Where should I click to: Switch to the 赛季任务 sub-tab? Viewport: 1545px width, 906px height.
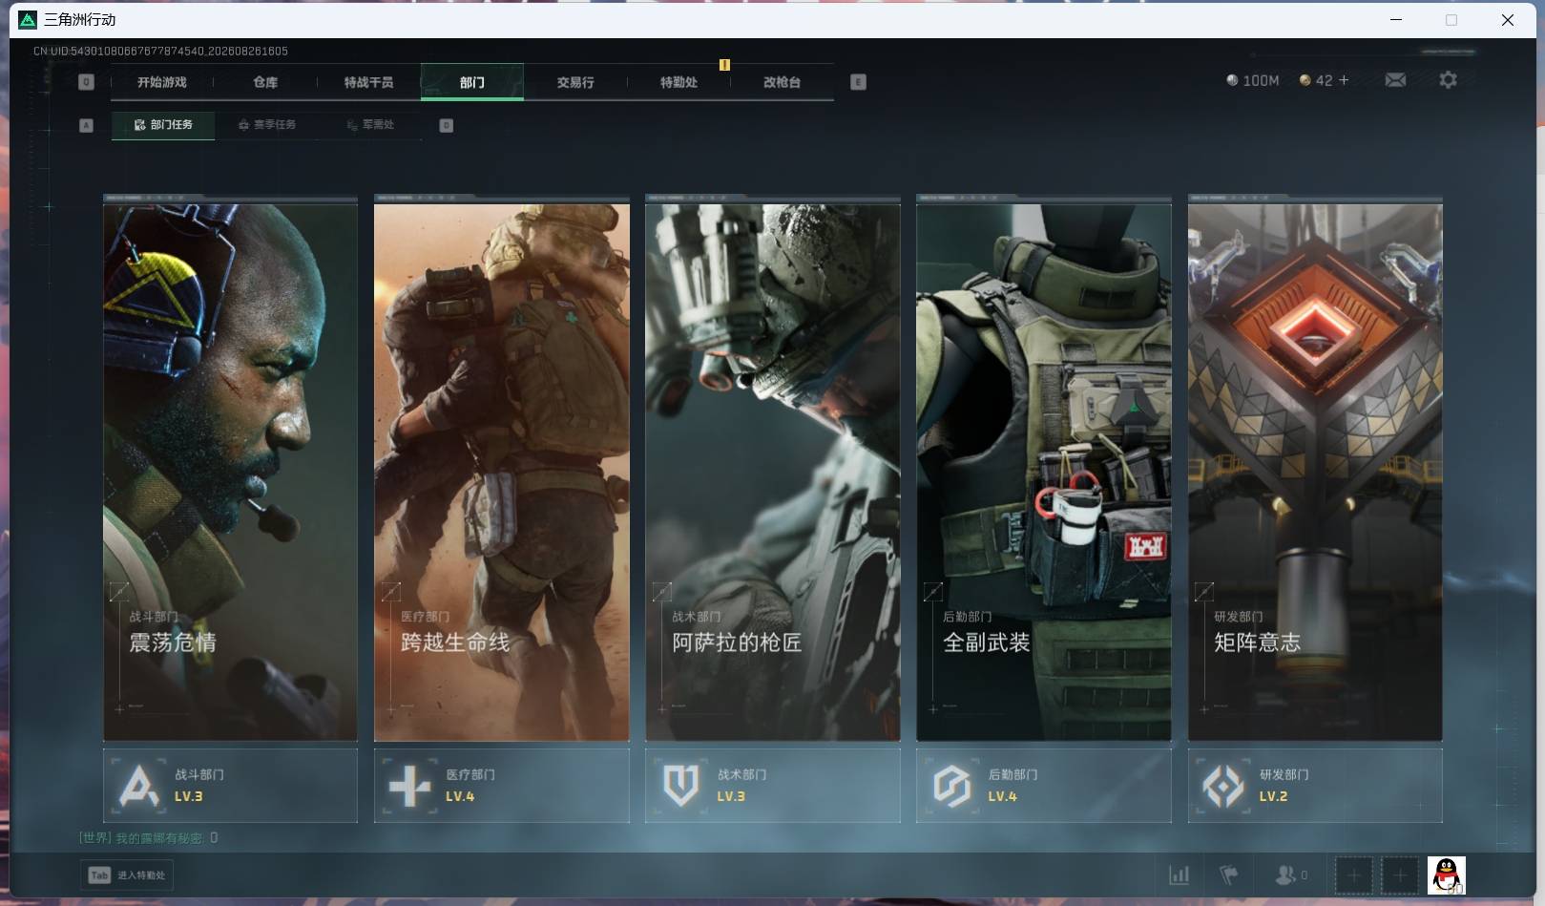point(267,125)
